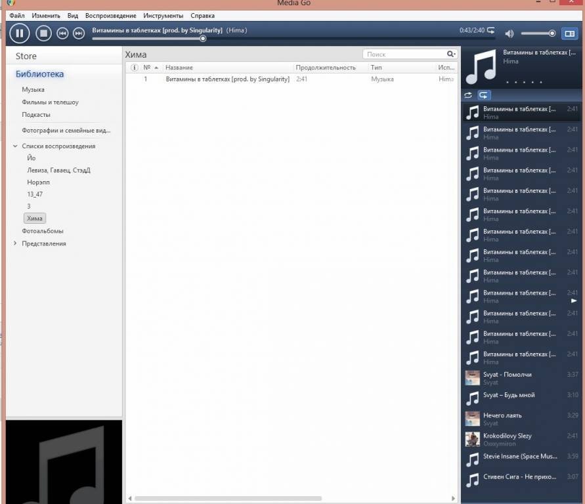Image resolution: width=585 pixels, height=504 pixels.
Task: Click the 2:41 duration cell
Action: click(x=301, y=79)
